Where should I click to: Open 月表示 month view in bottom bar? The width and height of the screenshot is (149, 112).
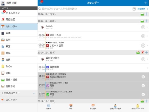[48, 107]
